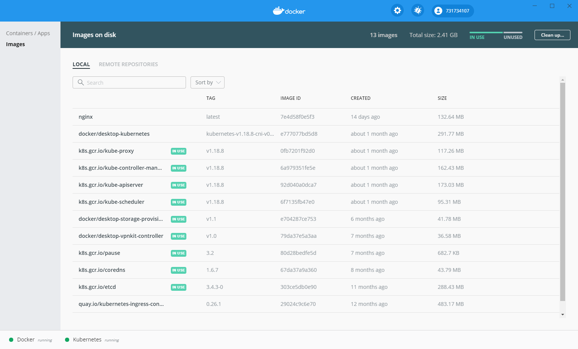Click the green Docker running status dot
Viewport: 578px width, 349px height.
(x=11, y=340)
